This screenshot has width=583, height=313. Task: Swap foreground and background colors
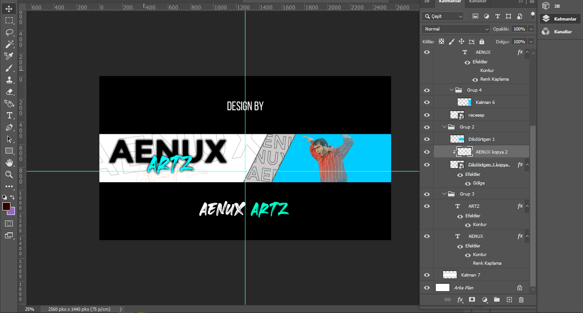click(13, 197)
